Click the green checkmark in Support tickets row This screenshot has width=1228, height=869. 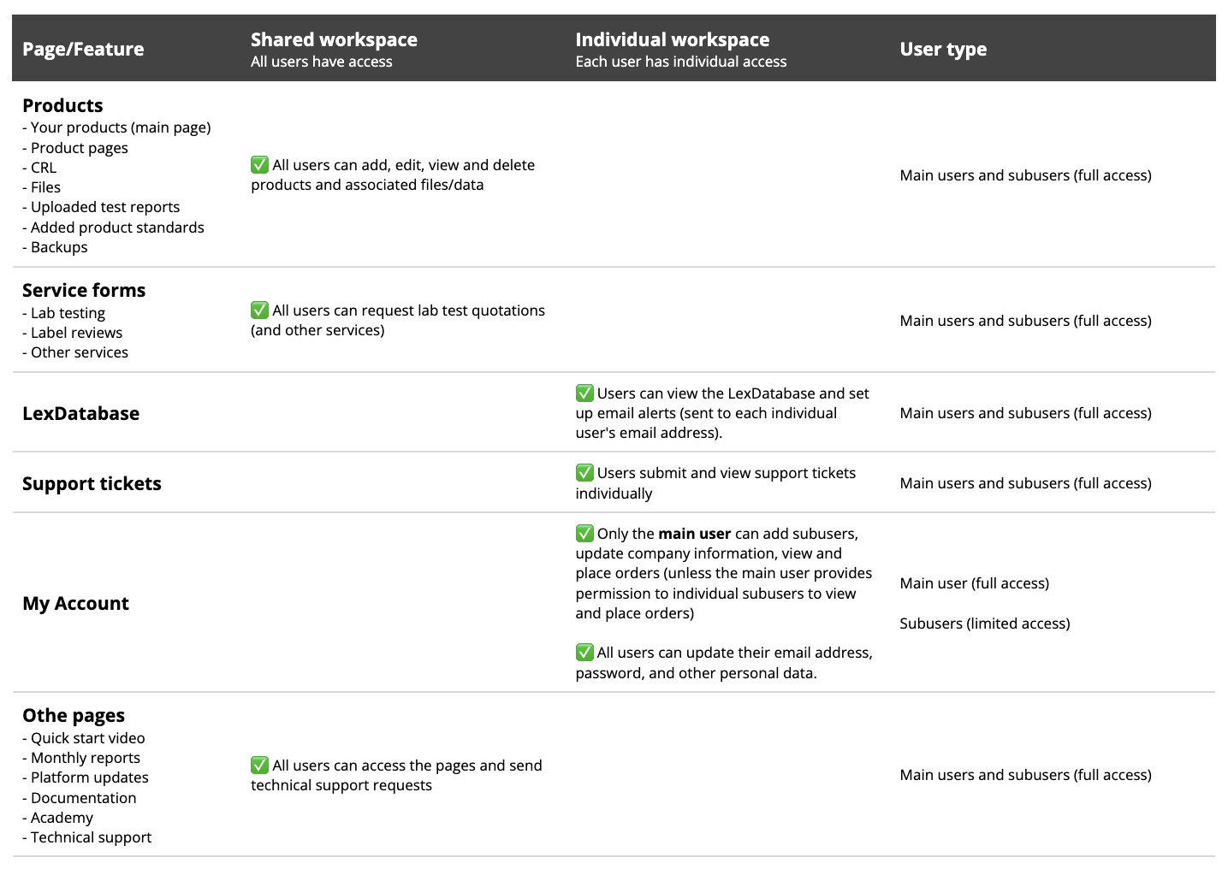click(584, 473)
